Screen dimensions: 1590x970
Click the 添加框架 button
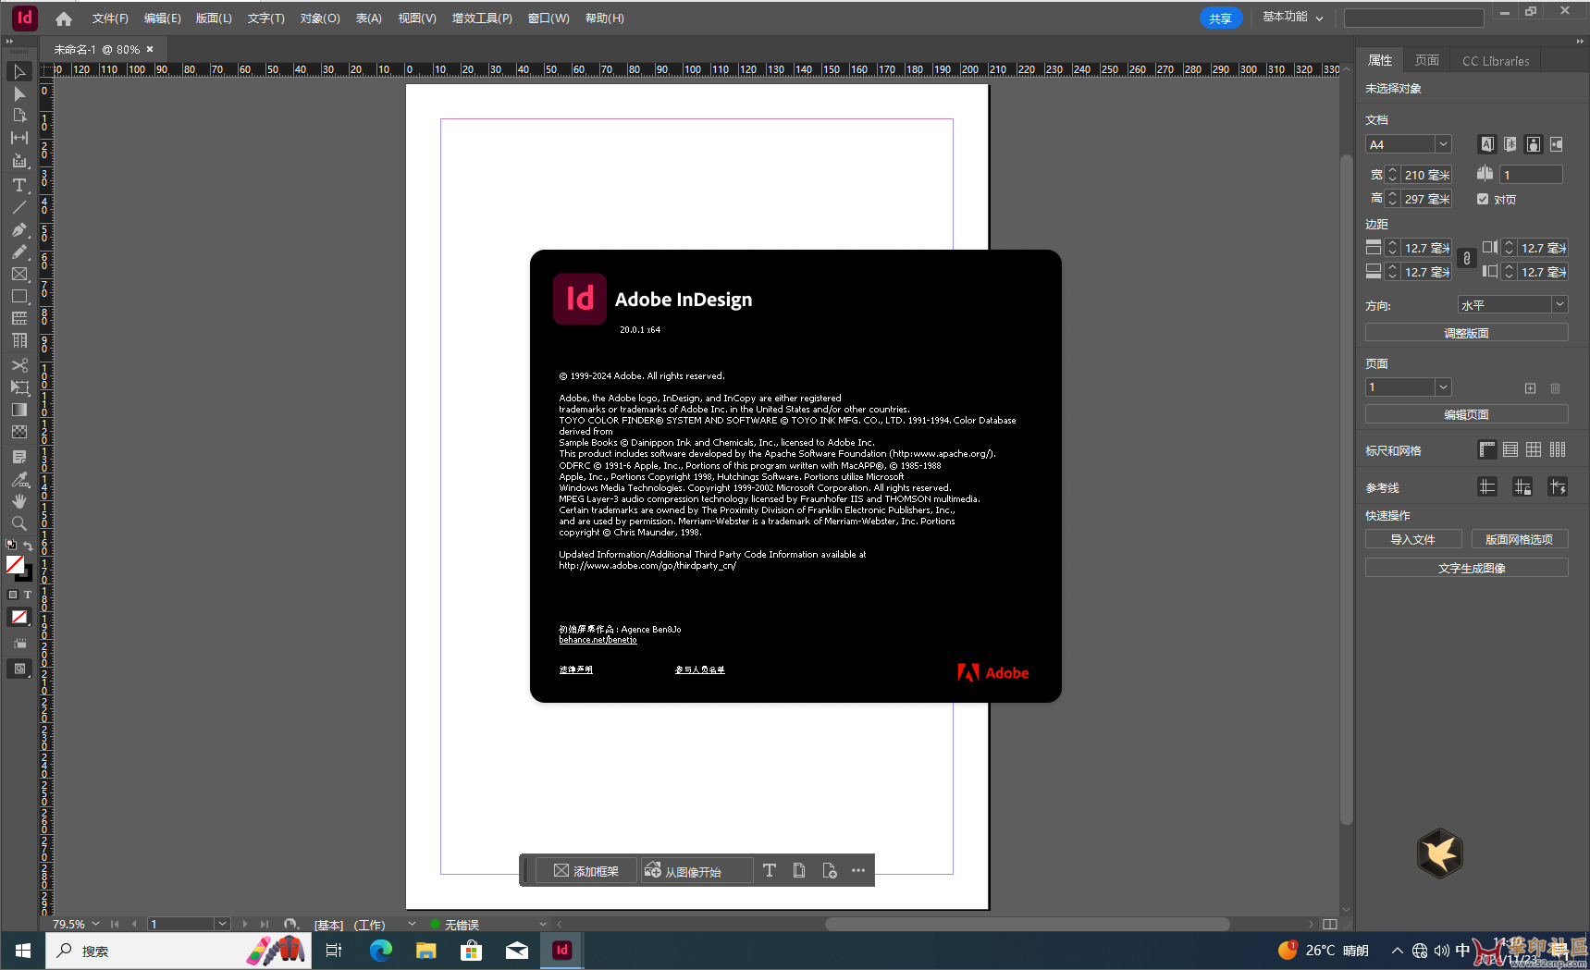point(586,871)
